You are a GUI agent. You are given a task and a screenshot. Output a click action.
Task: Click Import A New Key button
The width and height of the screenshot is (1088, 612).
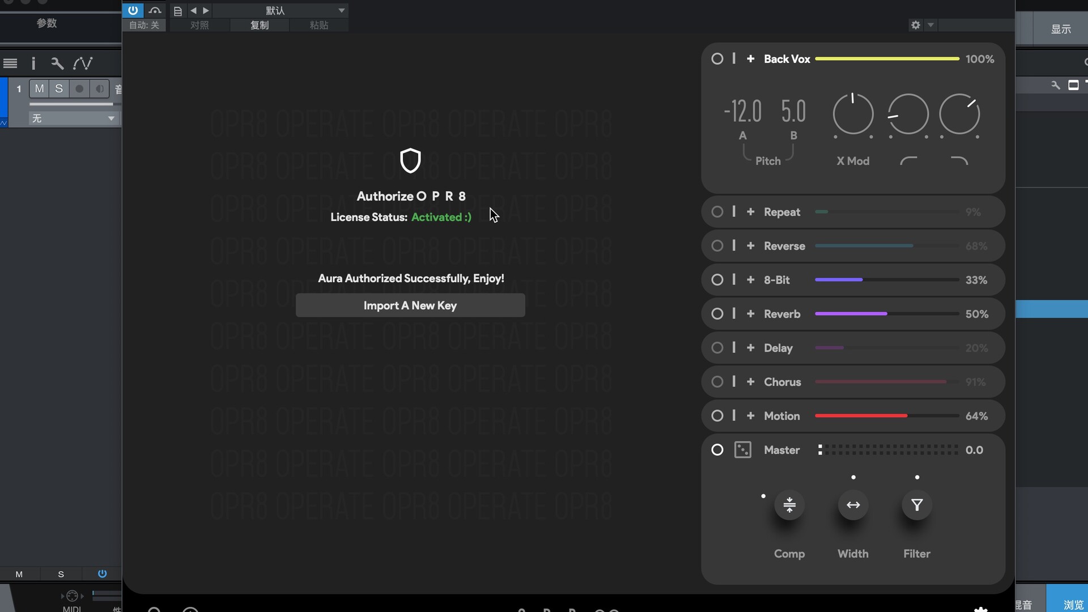click(410, 305)
